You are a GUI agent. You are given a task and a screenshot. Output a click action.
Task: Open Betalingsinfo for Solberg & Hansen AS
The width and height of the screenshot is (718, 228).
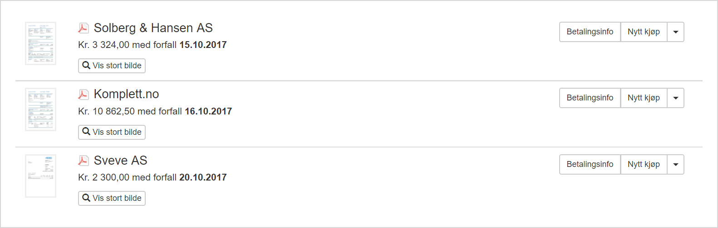point(590,32)
